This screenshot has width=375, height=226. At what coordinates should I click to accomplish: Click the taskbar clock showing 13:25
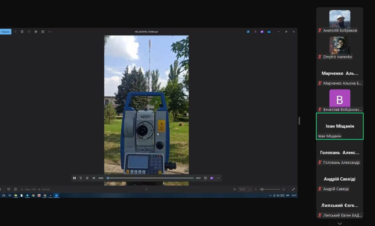click(293, 196)
